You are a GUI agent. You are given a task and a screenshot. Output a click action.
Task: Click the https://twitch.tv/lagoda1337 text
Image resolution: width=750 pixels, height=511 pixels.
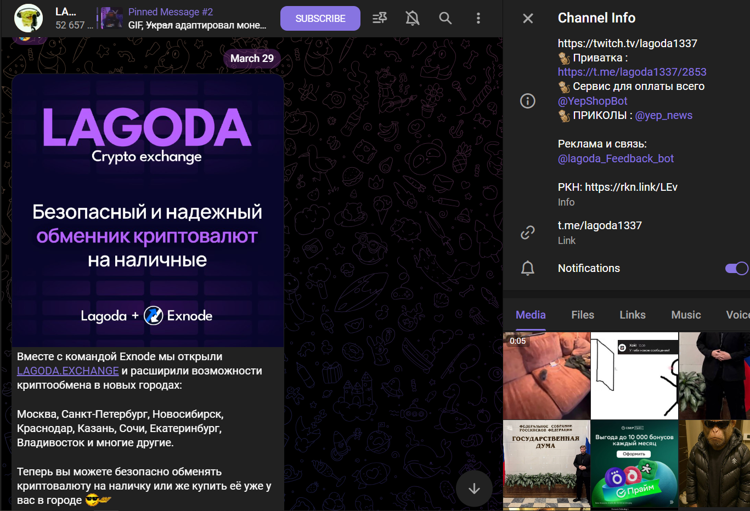(628, 43)
